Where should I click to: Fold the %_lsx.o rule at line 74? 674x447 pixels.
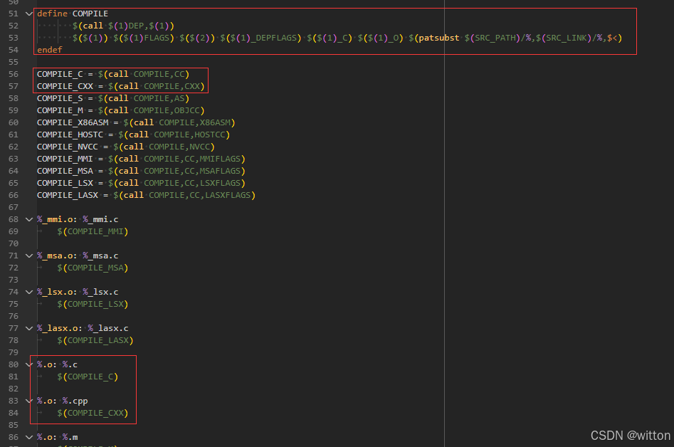(28, 292)
